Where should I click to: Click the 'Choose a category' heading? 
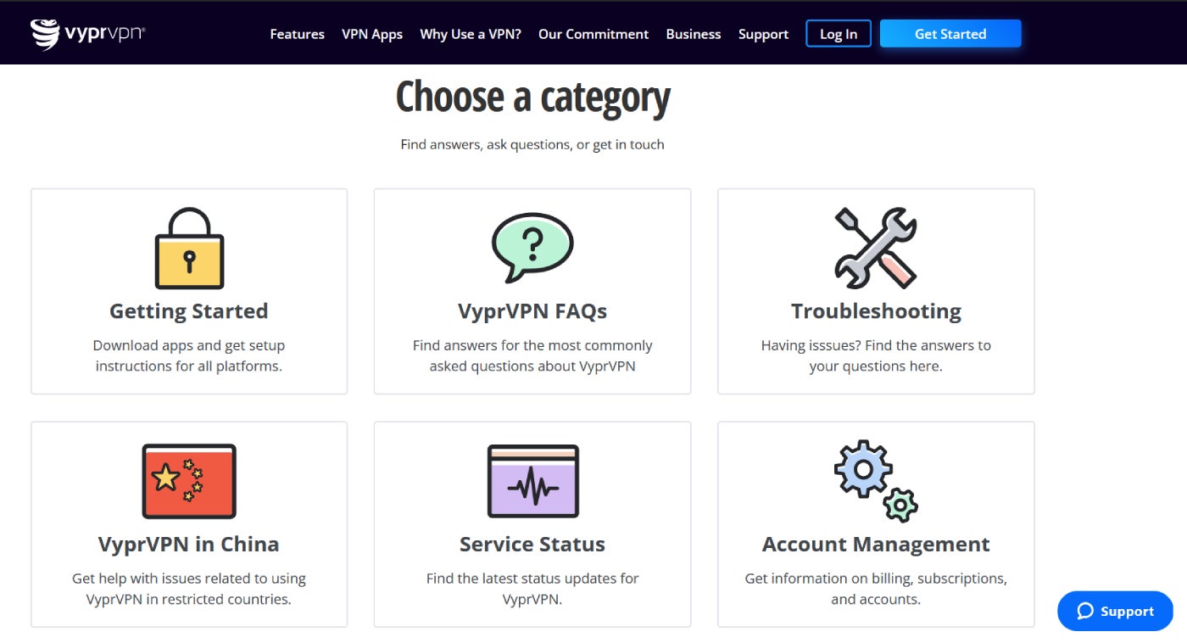(x=532, y=97)
